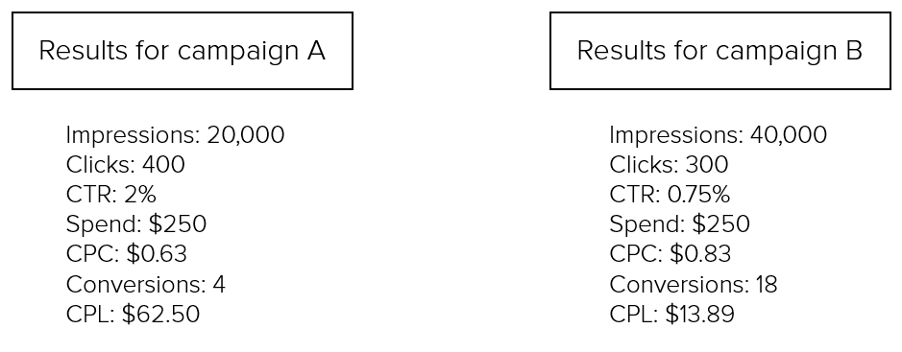The height and width of the screenshot is (352, 902).
Task: Select campaign A Conversions: 4 line
Action: [x=146, y=285]
